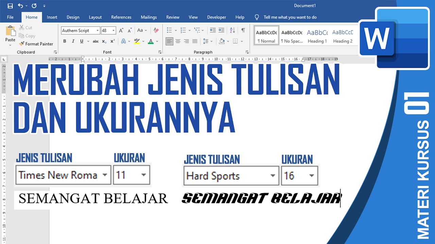
Task: Toggle Justify paragraph alignment
Action: pos(195,41)
